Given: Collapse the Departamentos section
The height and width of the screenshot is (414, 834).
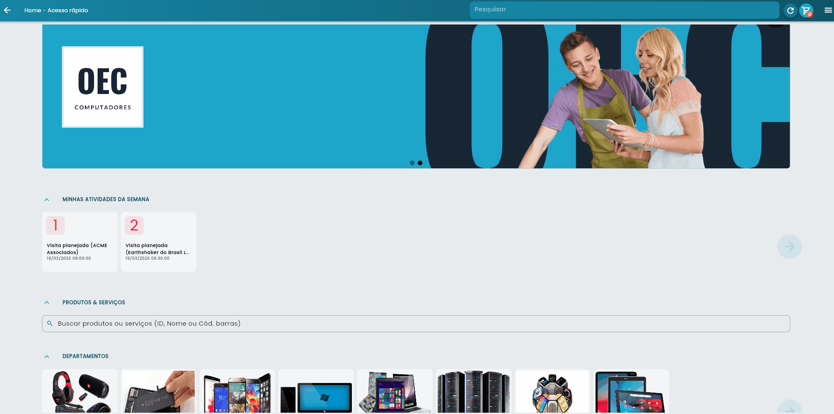Looking at the screenshot, I should click(x=47, y=356).
